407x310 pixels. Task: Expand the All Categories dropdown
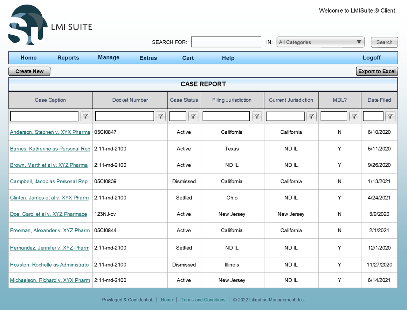(320, 42)
